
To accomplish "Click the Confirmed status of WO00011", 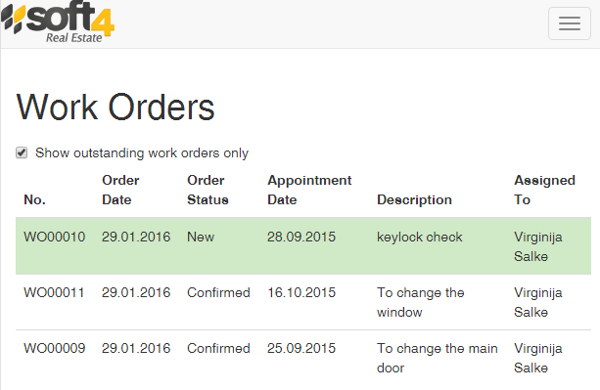I will (218, 292).
